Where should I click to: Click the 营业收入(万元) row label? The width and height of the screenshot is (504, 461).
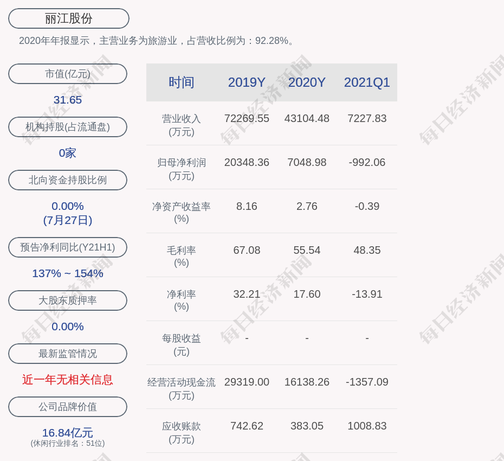[182, 125]
